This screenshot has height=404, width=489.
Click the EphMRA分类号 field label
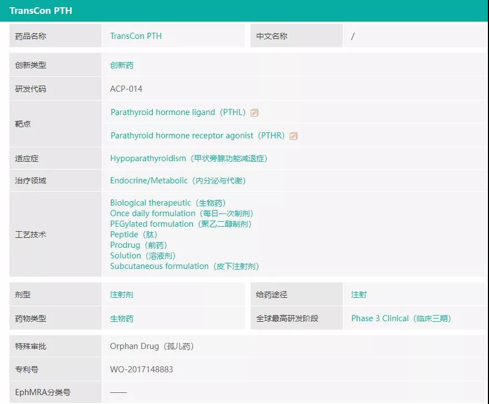point(43,392)
